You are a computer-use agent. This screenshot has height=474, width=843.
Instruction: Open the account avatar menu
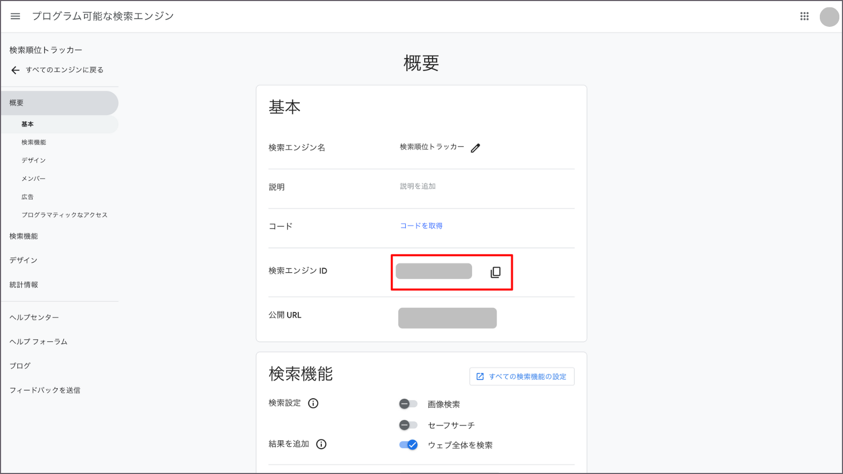(829, 17)
